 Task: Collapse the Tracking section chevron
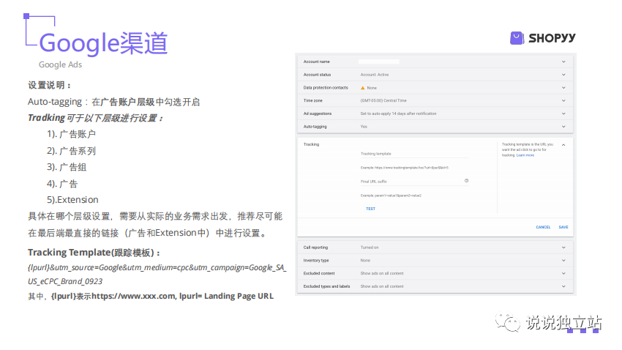(563, 145)
